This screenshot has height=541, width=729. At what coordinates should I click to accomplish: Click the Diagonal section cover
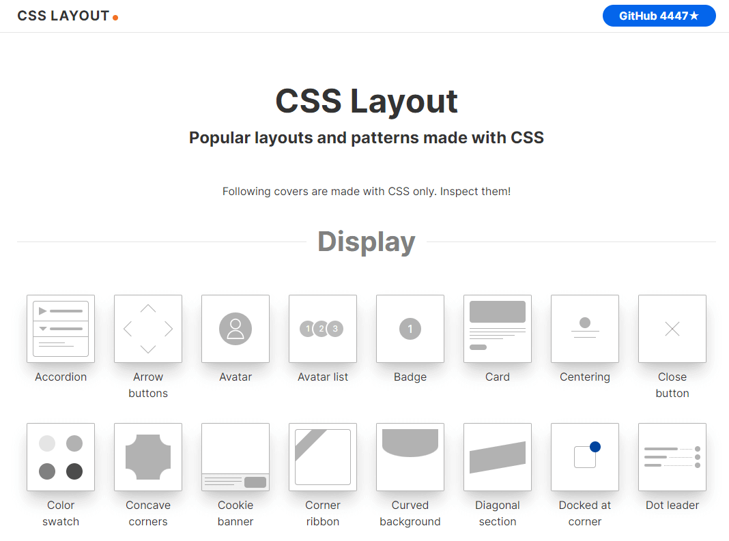coord(498,457)
